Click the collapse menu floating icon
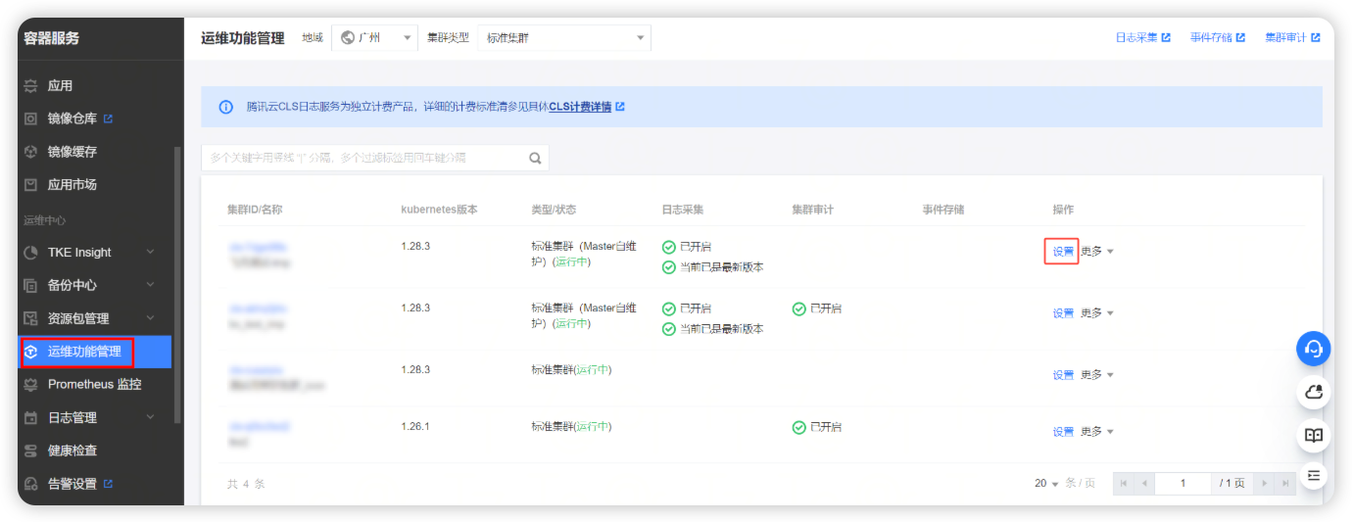 (x=1314, y=475)
